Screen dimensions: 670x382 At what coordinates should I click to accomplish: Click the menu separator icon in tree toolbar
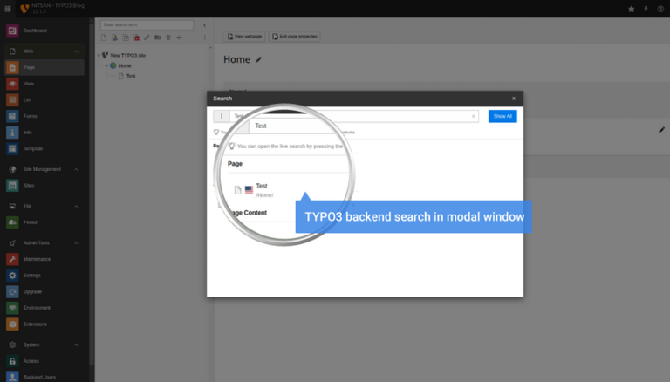179,38
